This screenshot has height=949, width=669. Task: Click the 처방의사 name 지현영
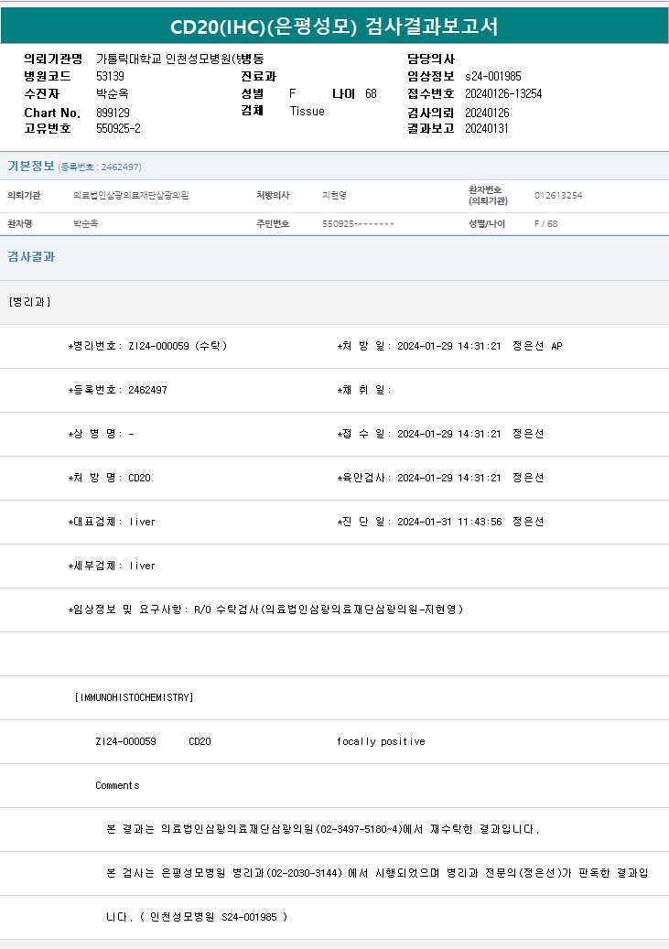pyautogui.click(x=334, y=195)
